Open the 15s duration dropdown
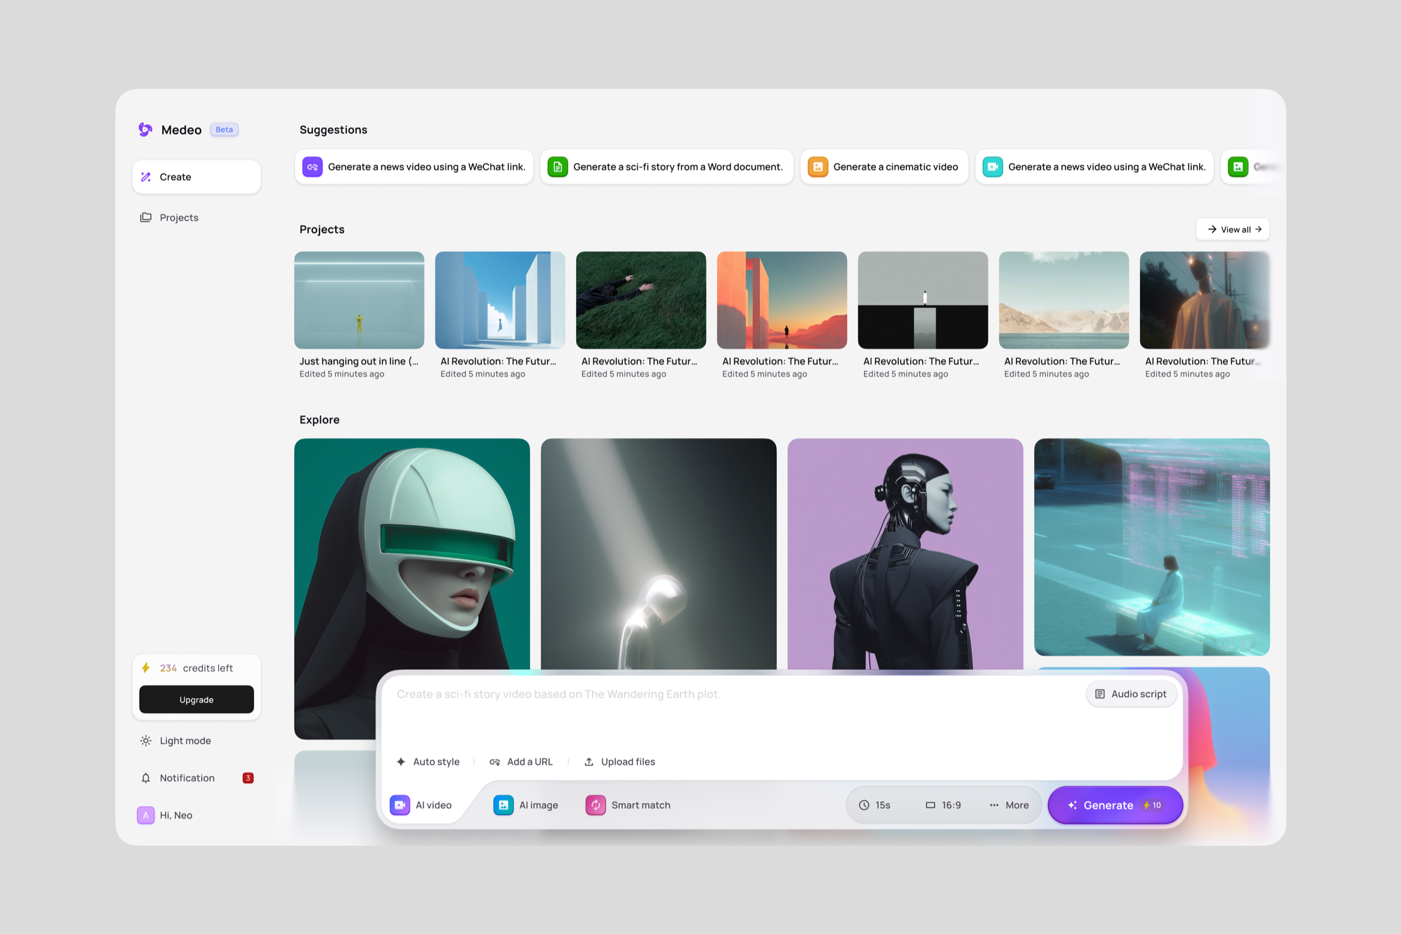 pyautogui.click(x=875, y=805)
